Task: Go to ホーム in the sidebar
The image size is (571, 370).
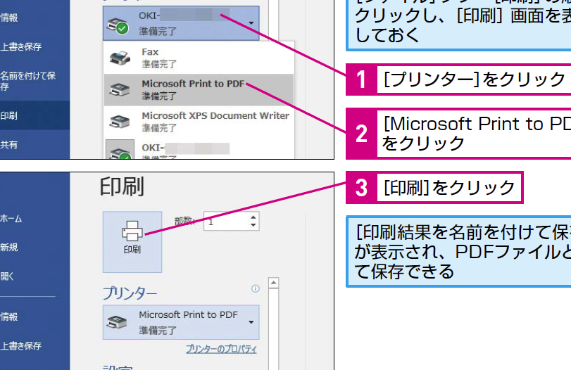Action: [12, 219]
